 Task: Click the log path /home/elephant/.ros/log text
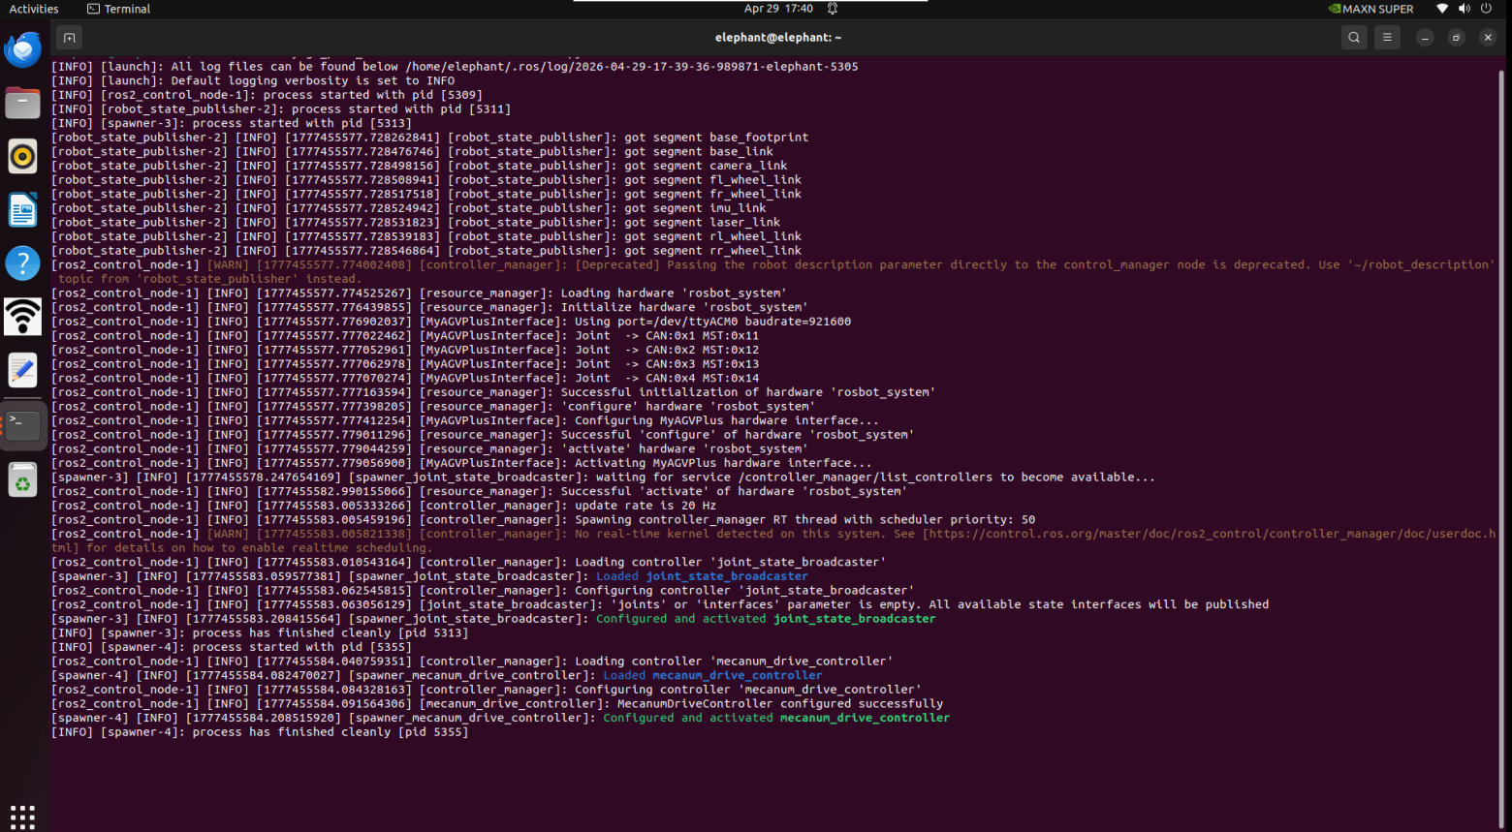[632, 67]
